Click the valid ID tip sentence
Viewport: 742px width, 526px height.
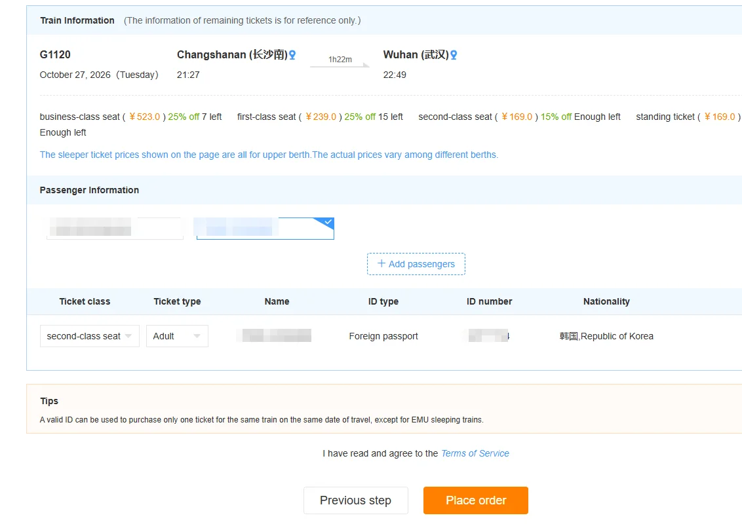262,420
